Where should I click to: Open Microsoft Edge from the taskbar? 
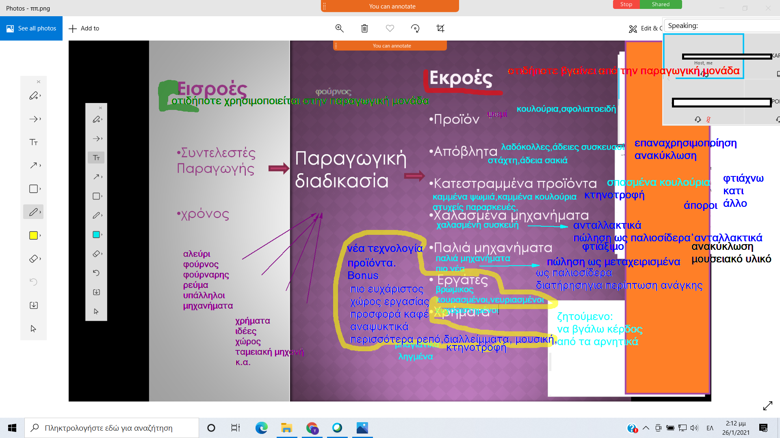(x=261, y=428)
